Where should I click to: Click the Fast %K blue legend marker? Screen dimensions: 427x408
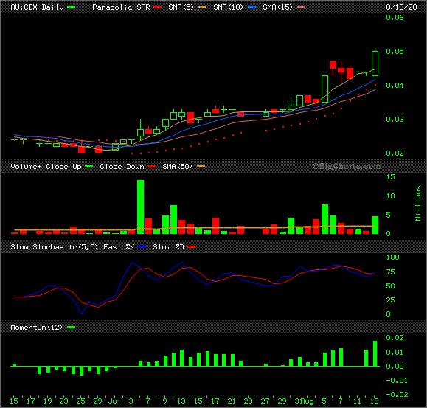(142, 247)
